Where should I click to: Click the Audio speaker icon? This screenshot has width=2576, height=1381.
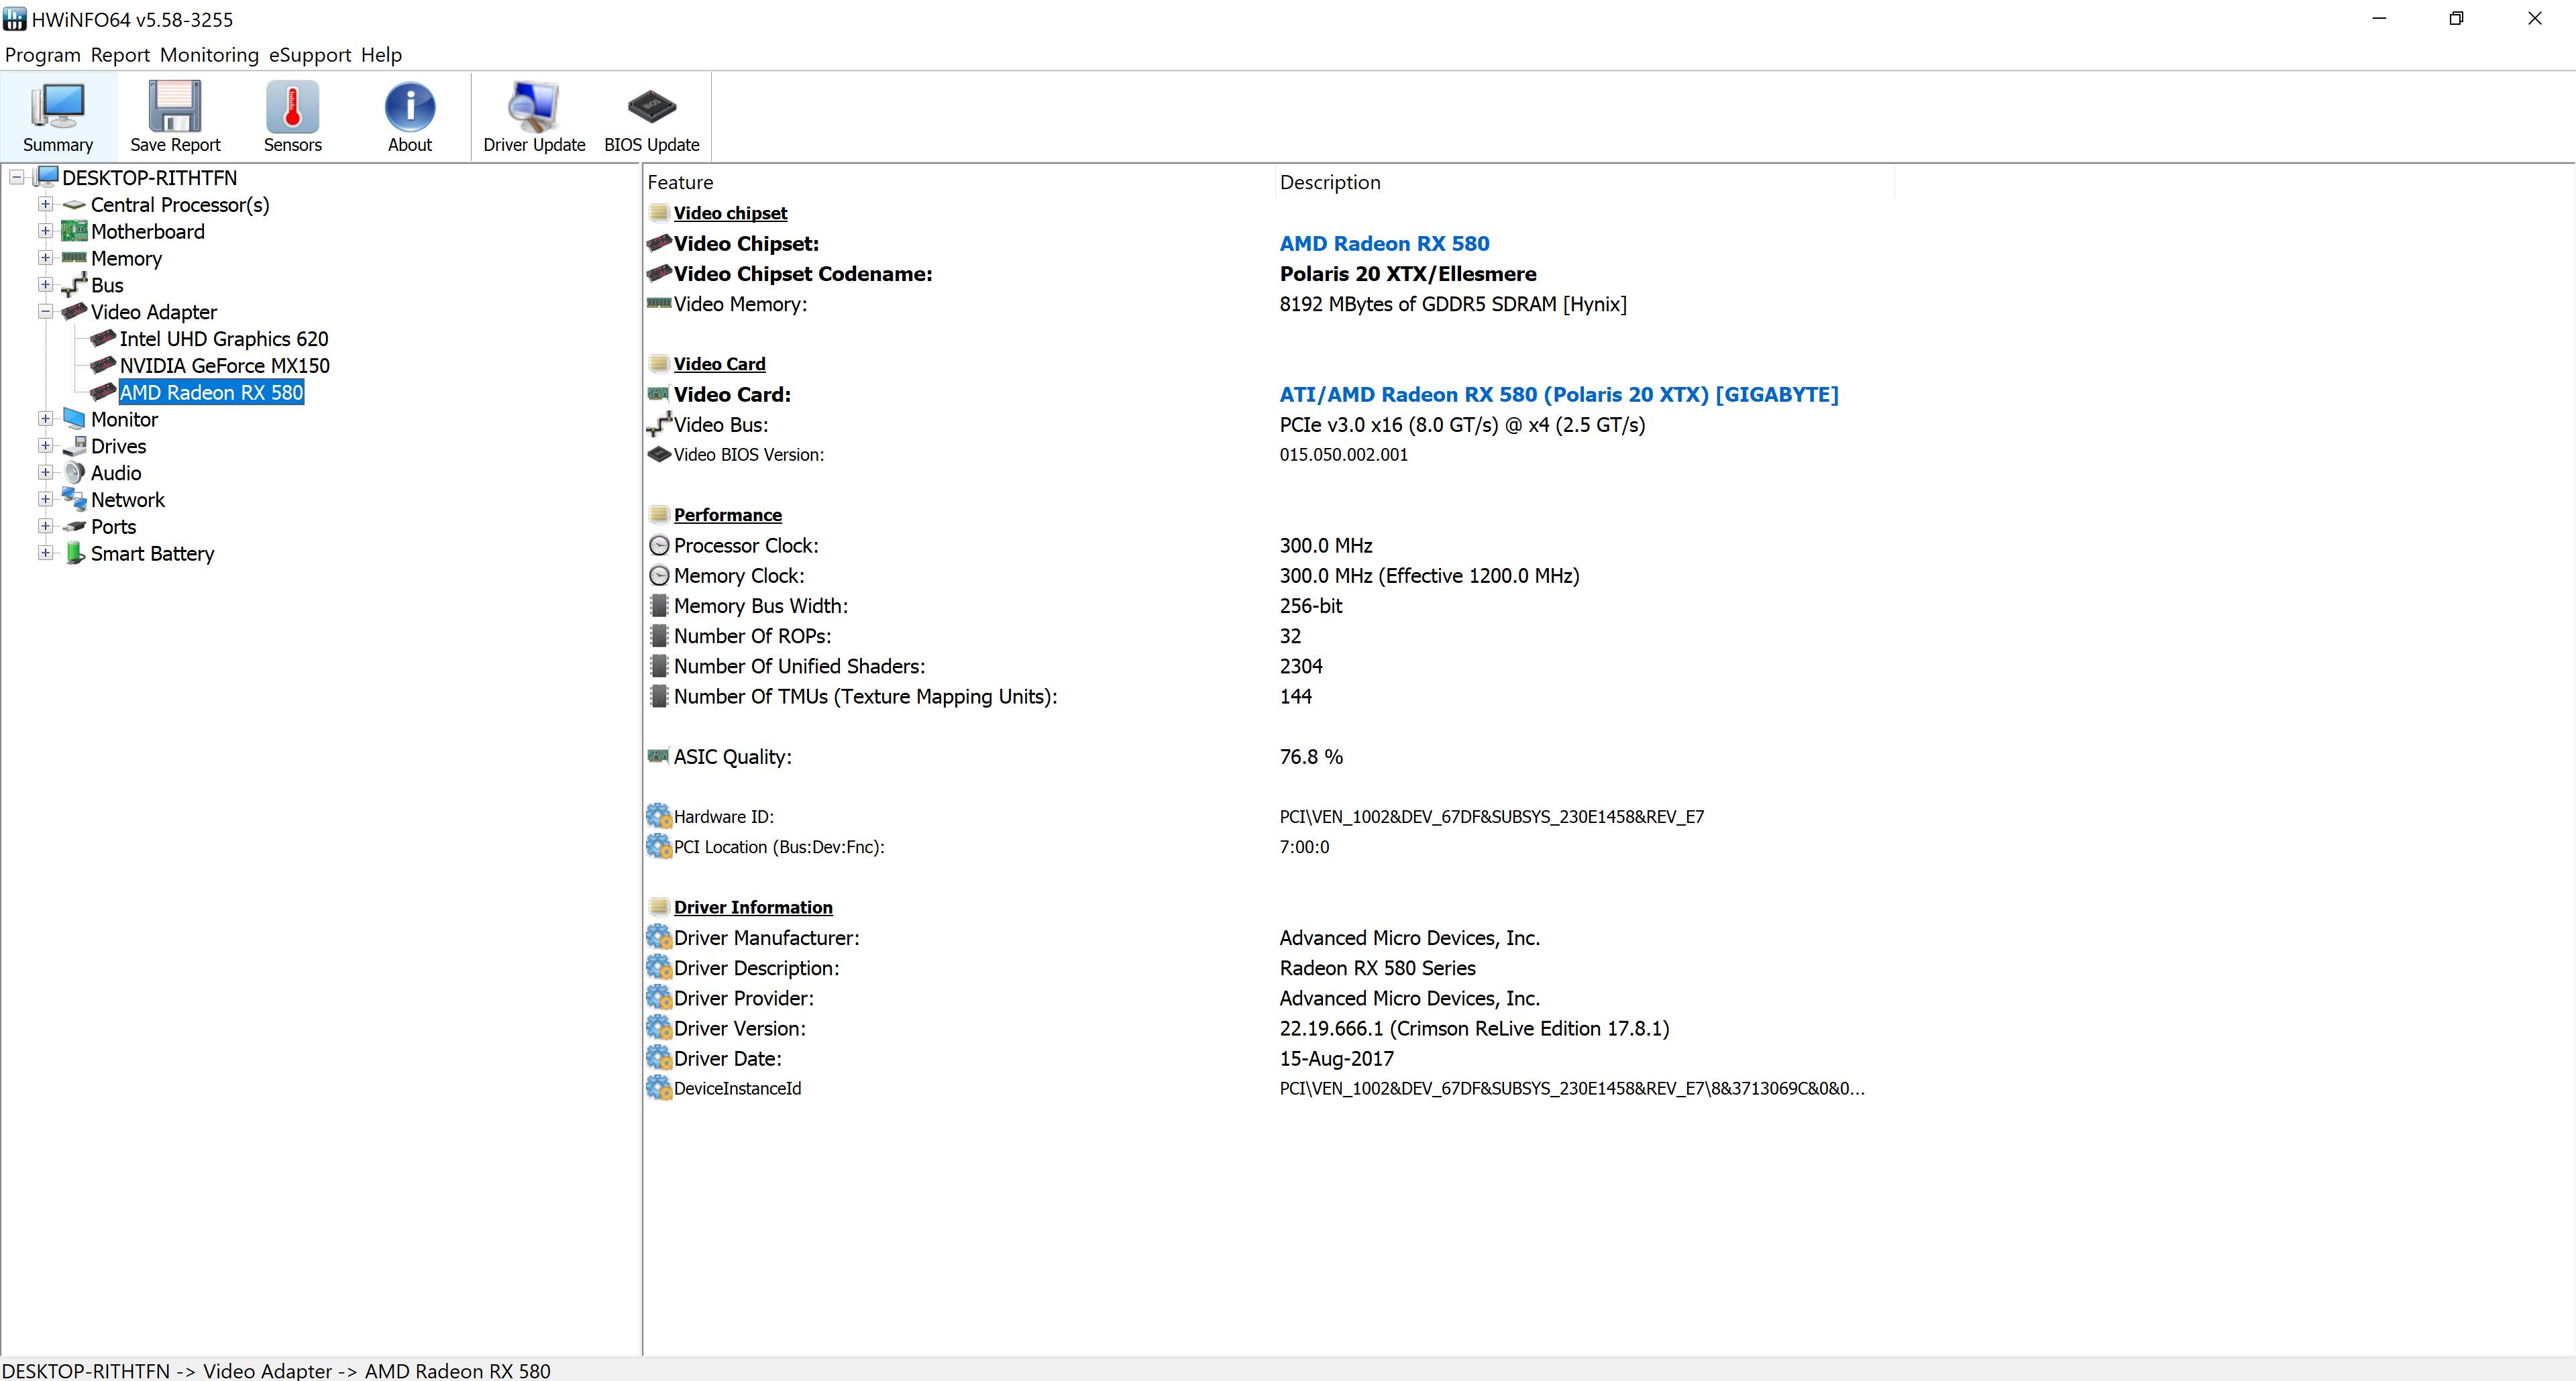coord(74,473)
